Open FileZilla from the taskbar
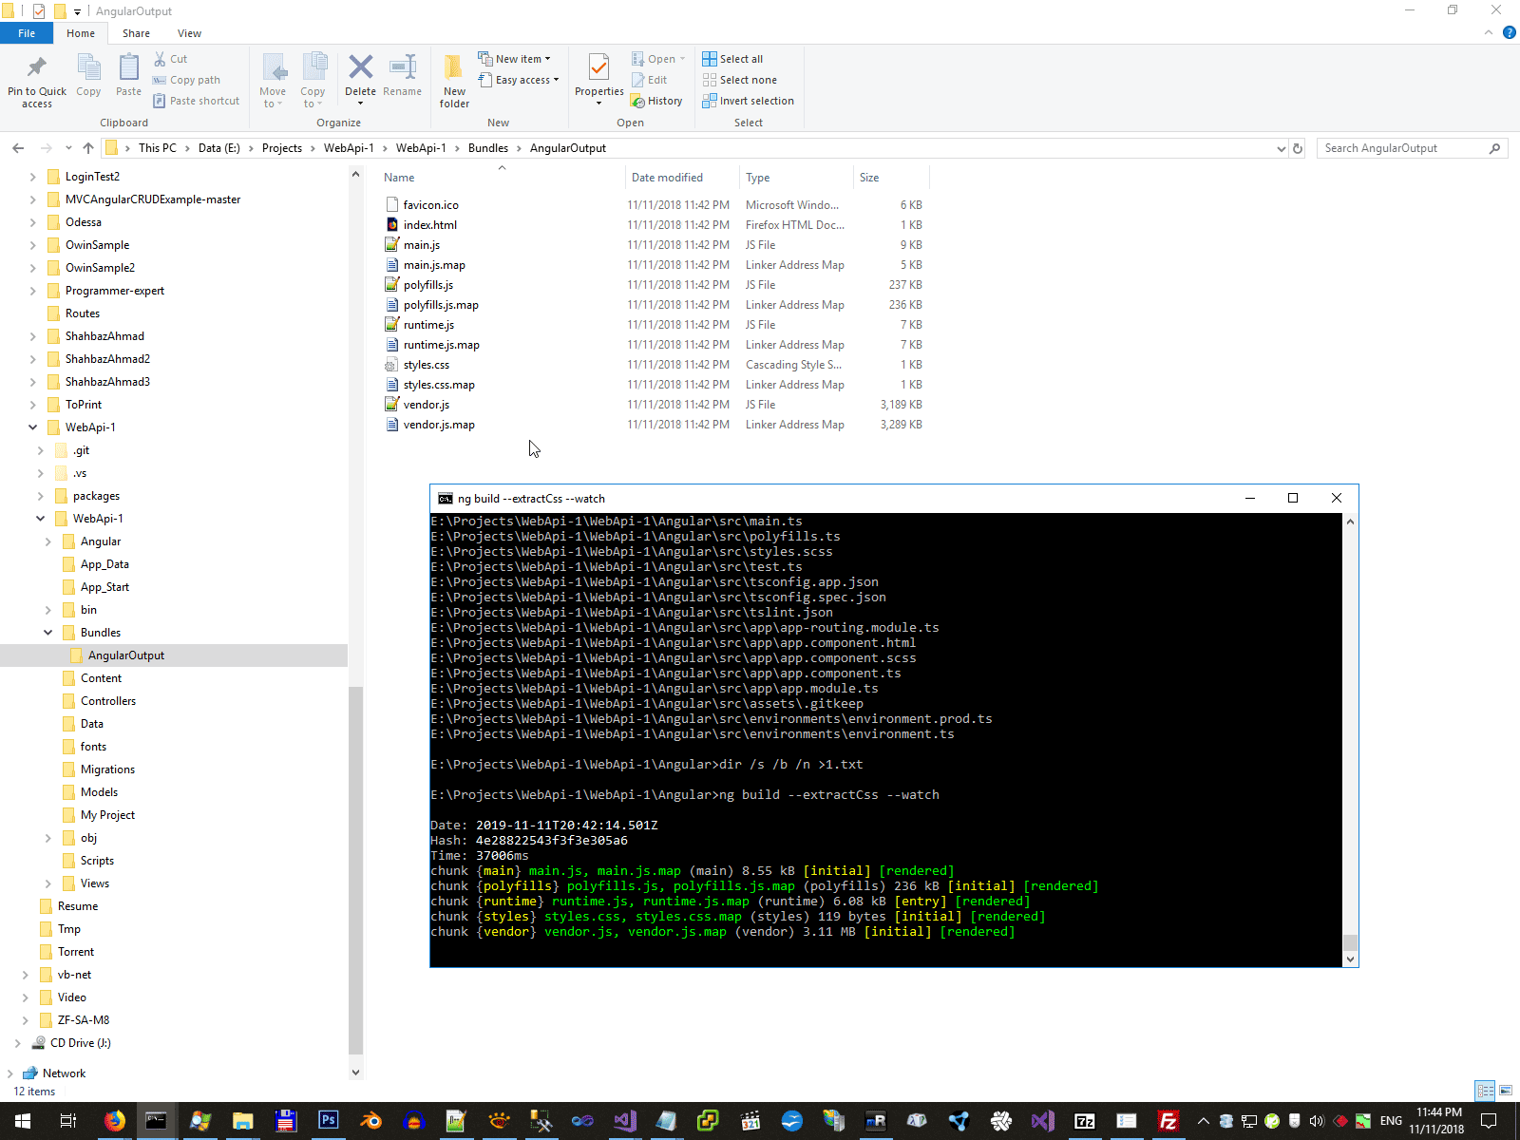Image resolution: width=1520 pixels, height=1140 pixels. point(1168,1121)
